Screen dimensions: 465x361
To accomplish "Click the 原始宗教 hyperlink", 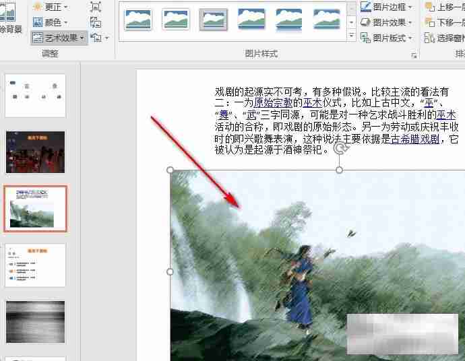I will point(273,103).
